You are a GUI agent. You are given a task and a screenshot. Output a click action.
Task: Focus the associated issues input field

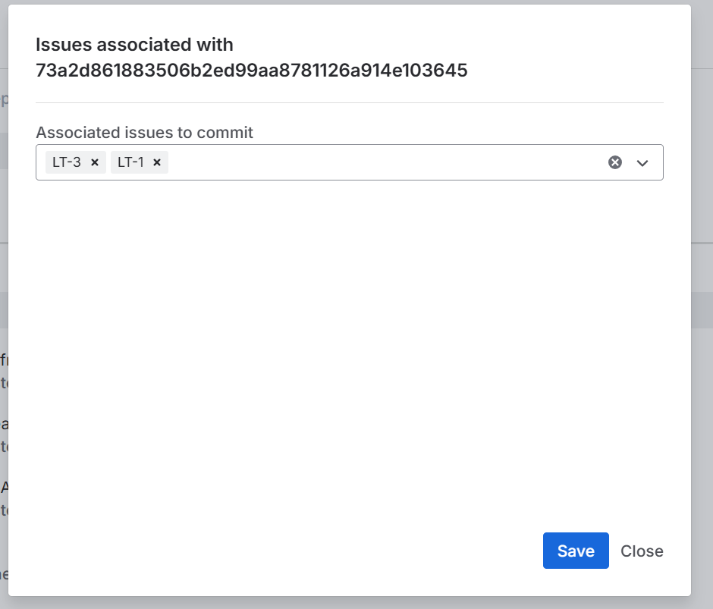[379, 162]
